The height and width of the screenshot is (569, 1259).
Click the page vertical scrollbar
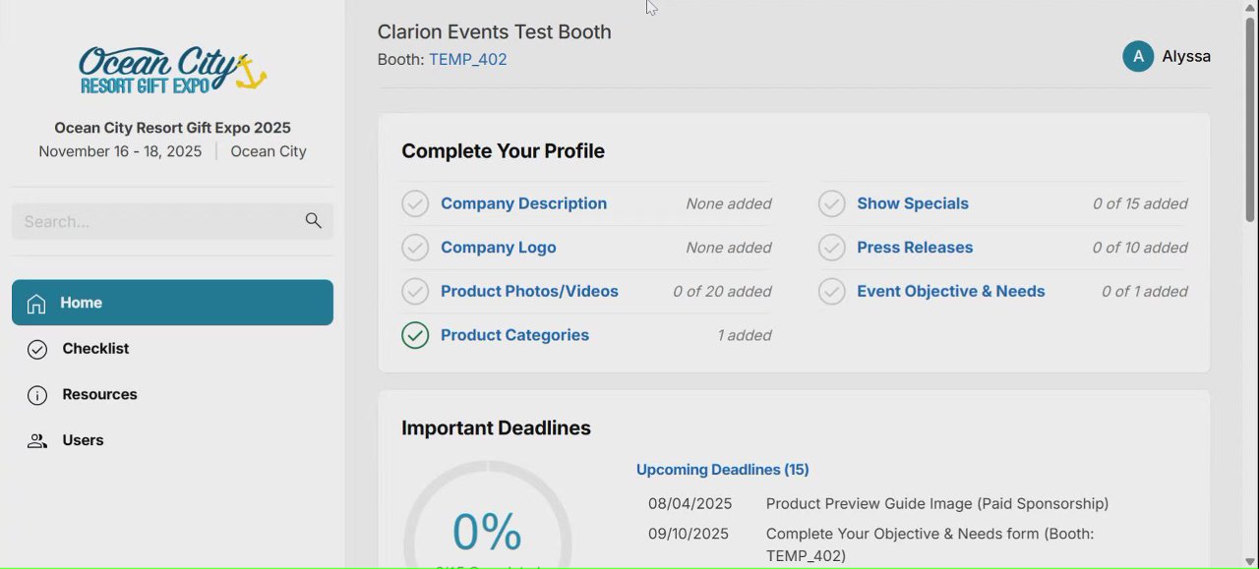pos(1250,118)
